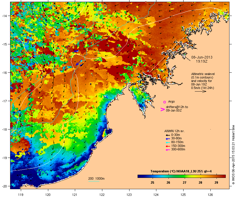Click the 0.5m/s velocity scale arrow

[x=200, y=91]
